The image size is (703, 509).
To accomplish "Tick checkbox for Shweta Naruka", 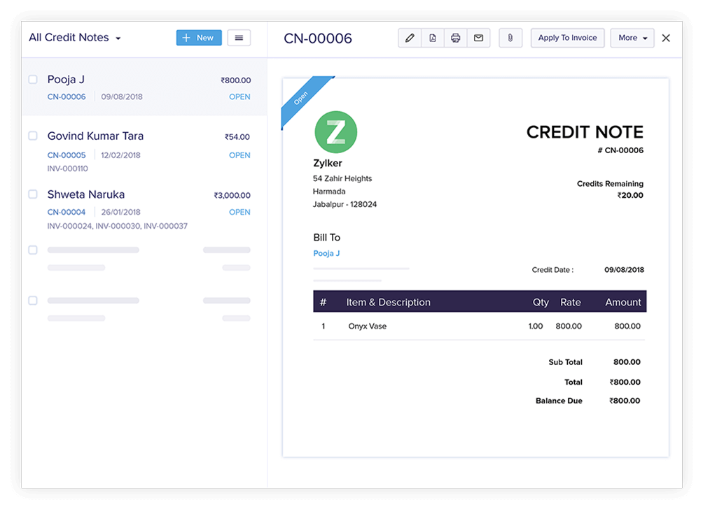I will click(x=33, y=194).
